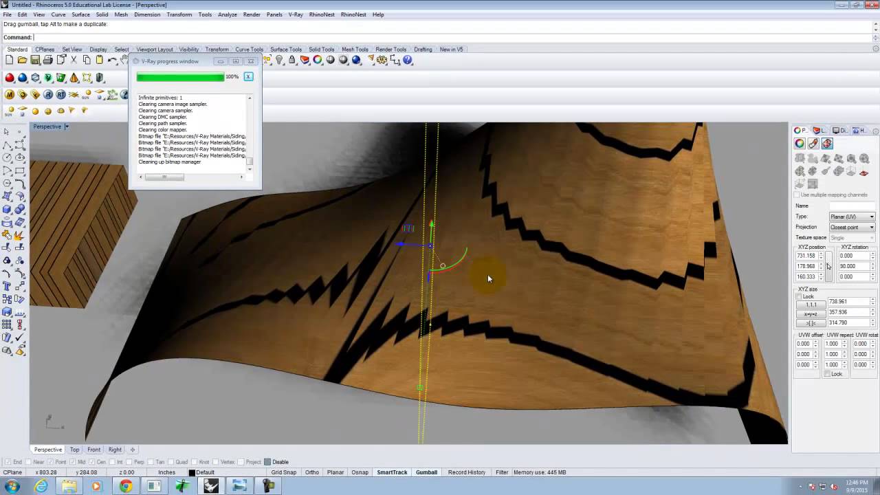Image resolution: width=880 pixels, height=495 pixels.
Task: Click the V-Ray RT render icon
Action: pyautogui.click(x=61, y=95)
